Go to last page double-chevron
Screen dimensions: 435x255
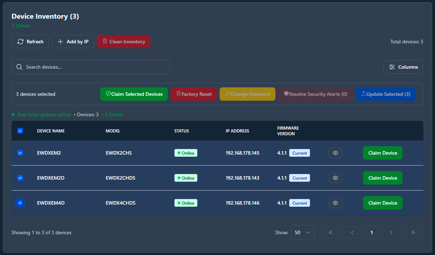413,232
